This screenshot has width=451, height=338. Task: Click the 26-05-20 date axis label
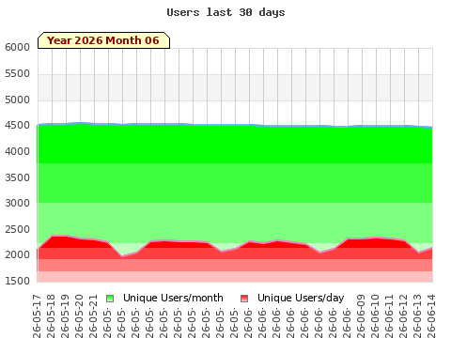[x=79, y=316]
